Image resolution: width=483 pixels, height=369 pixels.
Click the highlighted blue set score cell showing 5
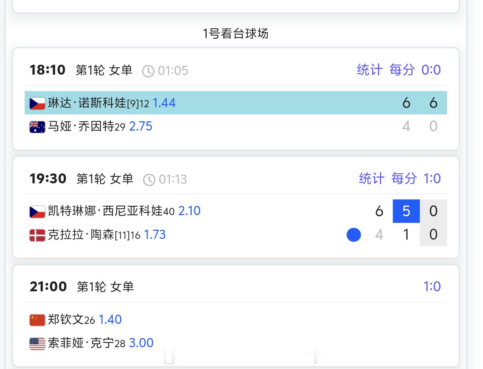point(405,211)
